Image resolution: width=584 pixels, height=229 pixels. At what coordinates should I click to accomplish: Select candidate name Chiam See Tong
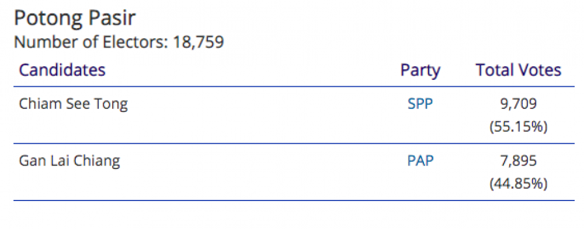(x=73, y=105)
